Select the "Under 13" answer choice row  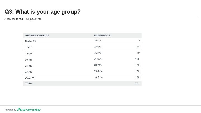[30, 41]
